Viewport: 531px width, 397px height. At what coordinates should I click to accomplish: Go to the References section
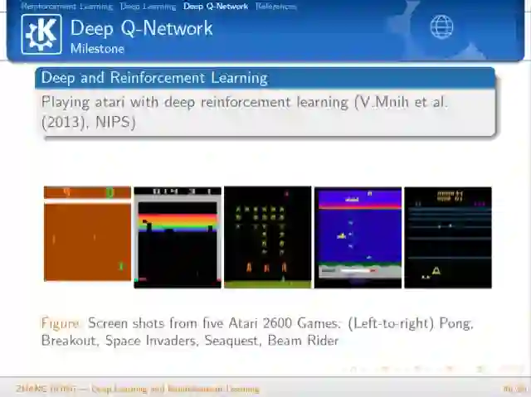pyautogui.click(x=275, y=6)
